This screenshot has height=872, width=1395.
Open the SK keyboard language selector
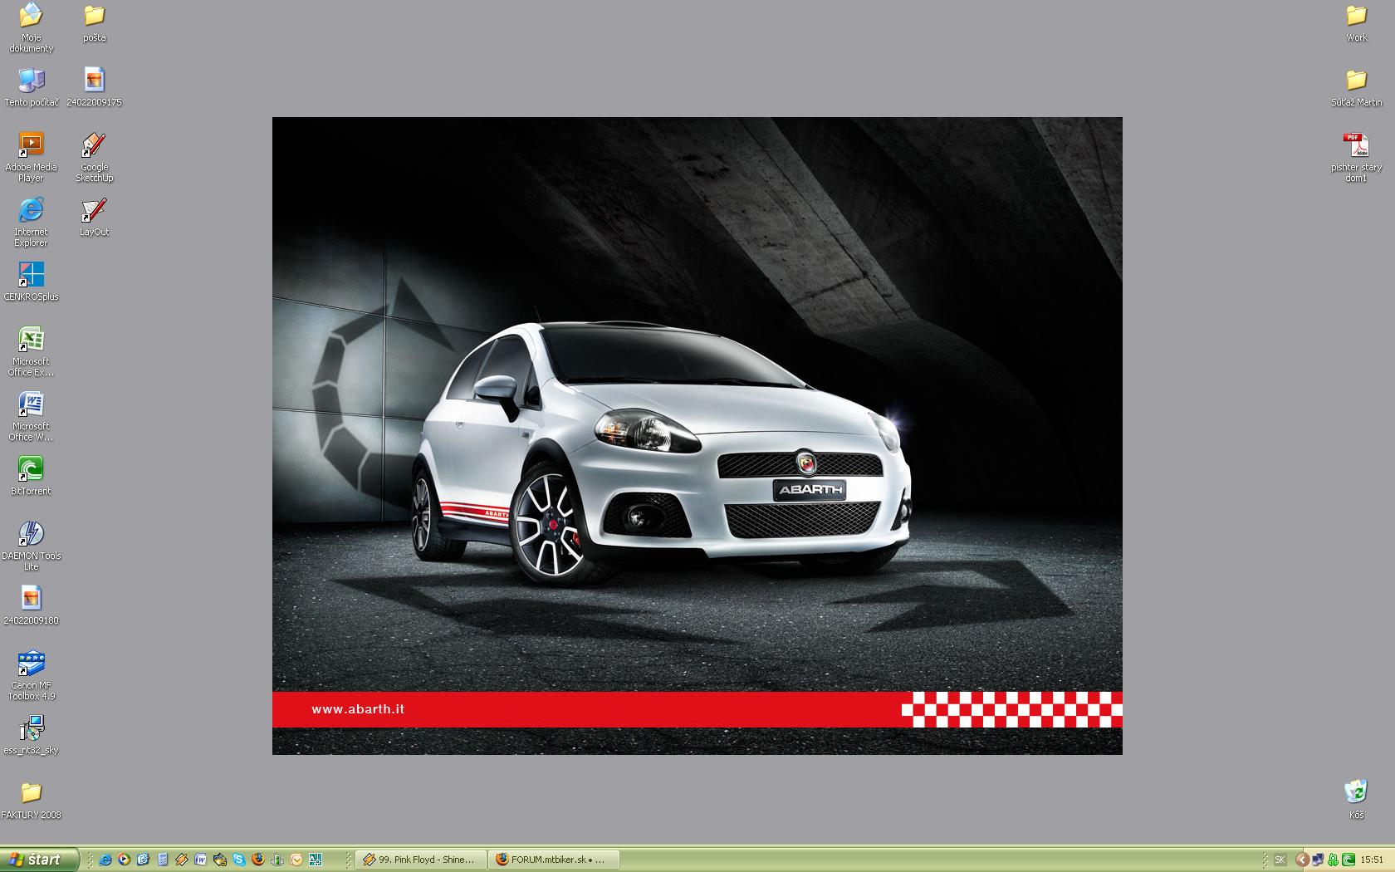[x=1280, y=860]
